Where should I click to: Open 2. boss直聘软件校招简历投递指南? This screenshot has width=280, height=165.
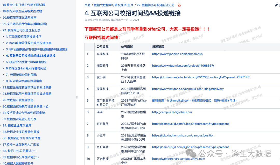[x=29, y=43]
